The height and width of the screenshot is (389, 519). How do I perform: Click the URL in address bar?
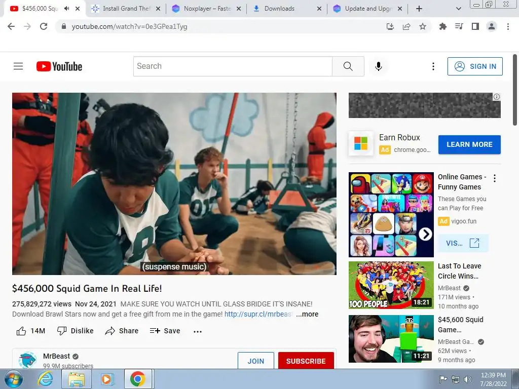click(x=129, y=26)
